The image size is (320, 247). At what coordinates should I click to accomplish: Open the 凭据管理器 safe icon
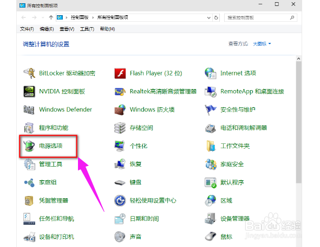pyautogui.click(x=29, y=200)
